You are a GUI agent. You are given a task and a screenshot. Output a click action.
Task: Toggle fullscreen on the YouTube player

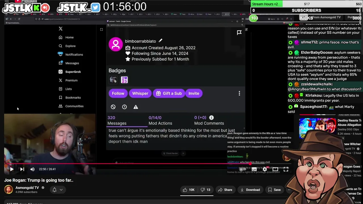(x=286, y=169)
